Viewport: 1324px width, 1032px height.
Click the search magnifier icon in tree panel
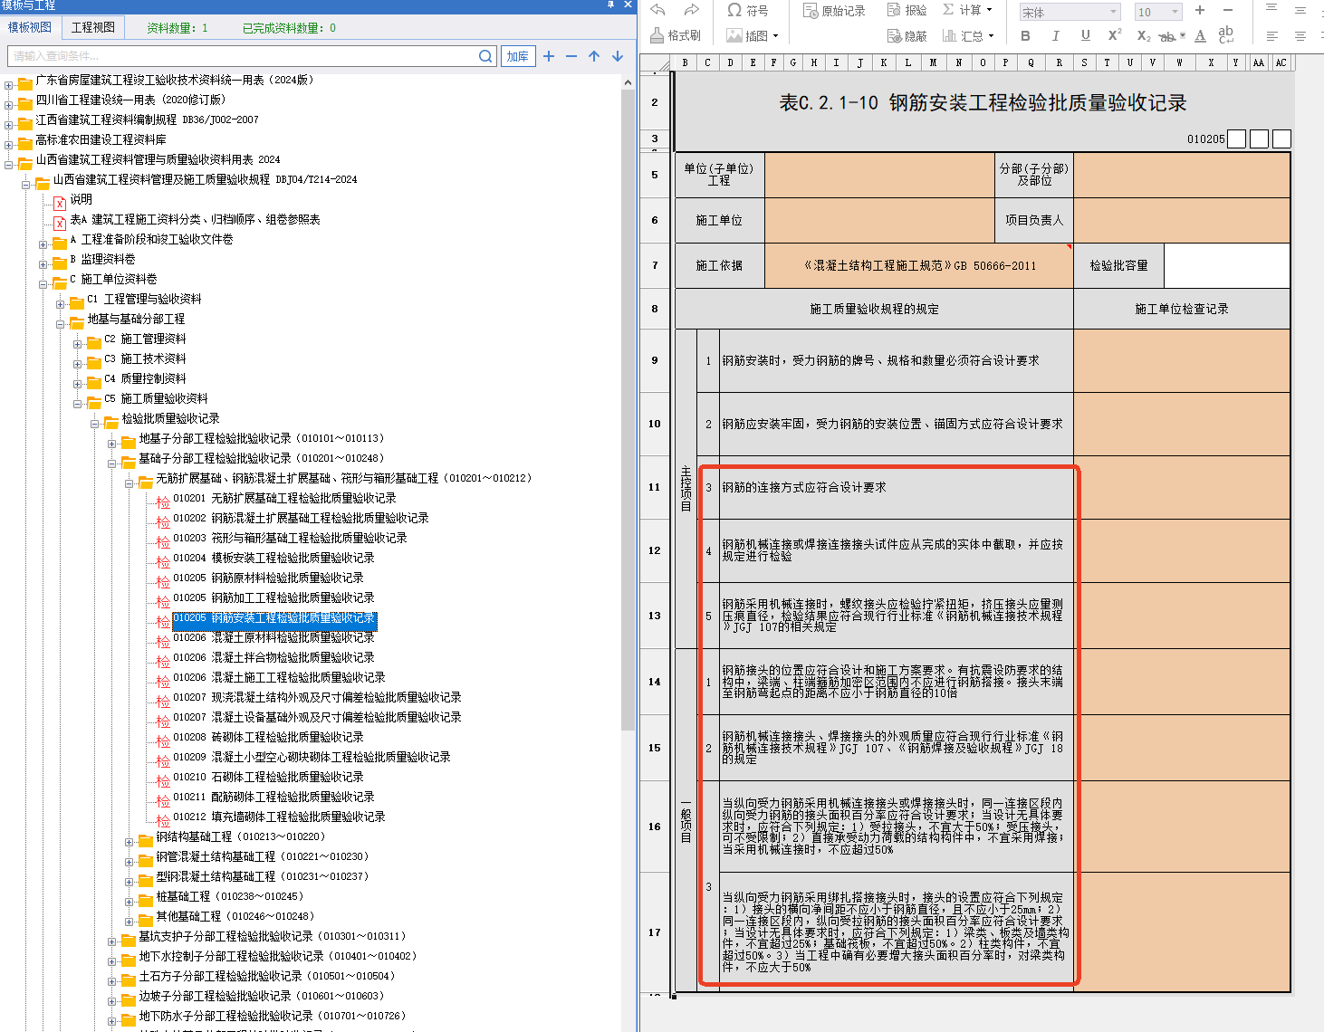tap(485, 56)
